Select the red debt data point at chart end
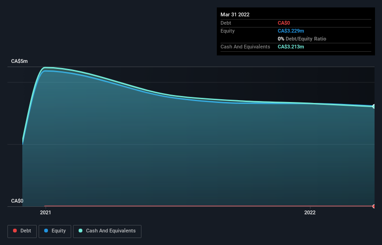Image resolution: width=382 pixels, height=245 pixels. pyautogui.click(x=374, y=206)
